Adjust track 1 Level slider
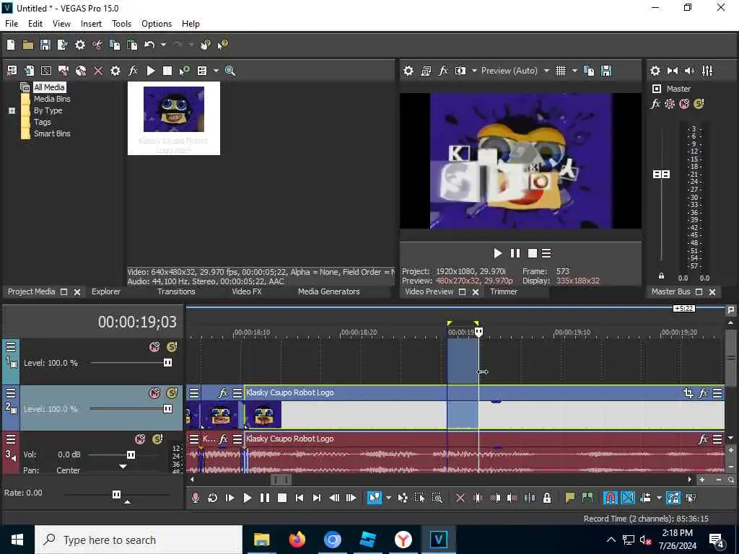 click(167, 363)
